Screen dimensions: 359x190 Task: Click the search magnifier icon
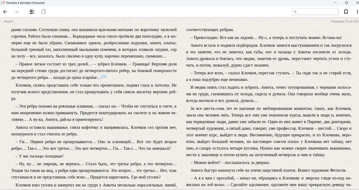coord(295,12)
